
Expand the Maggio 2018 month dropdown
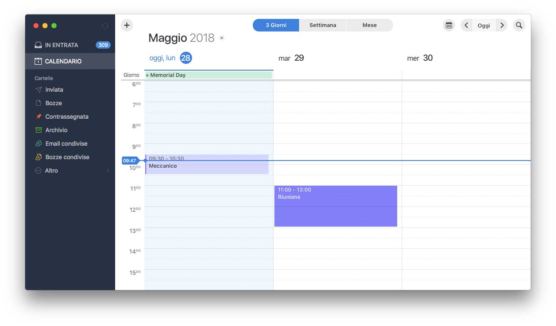222,38
